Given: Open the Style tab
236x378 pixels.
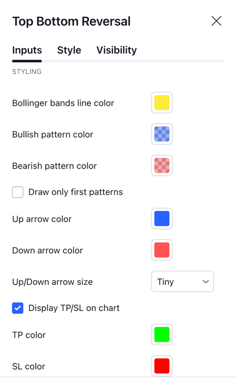Looking at the screenshot, I should tap(69, 50).
